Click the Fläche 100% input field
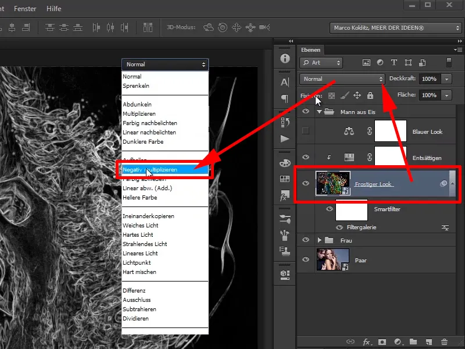The width and height of the screenshot is (465, 349). pos(429,95)
